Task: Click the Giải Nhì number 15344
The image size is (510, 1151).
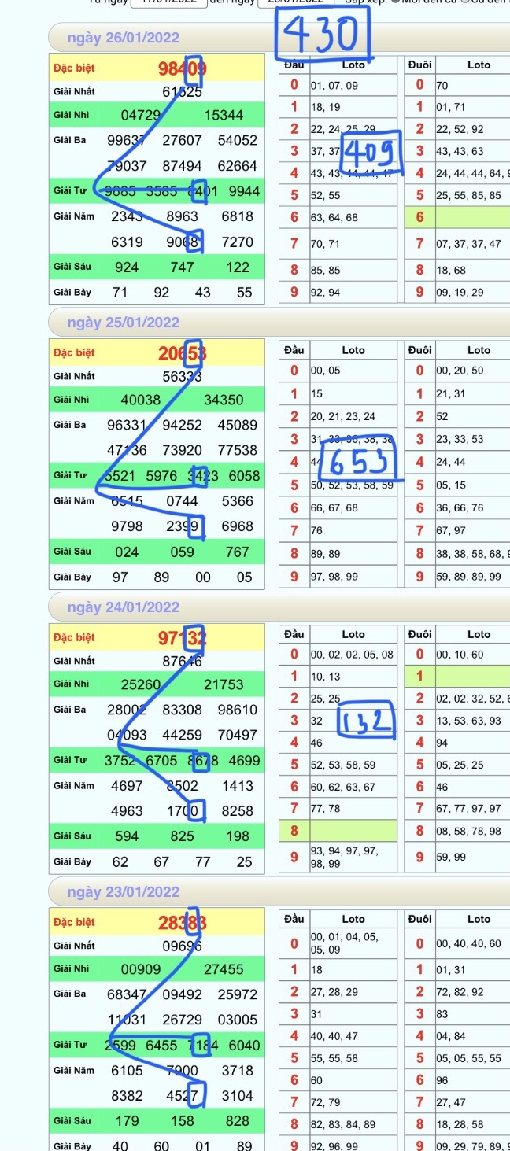Action: [x=224, y=116]
